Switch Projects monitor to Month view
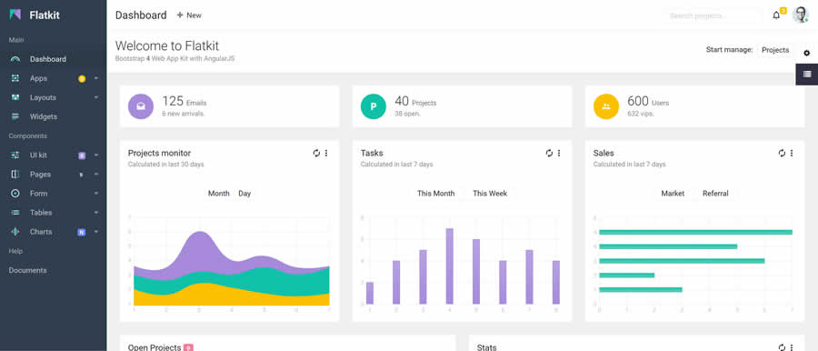This screenshot has height=351, width=818. (x=218, y=194)
